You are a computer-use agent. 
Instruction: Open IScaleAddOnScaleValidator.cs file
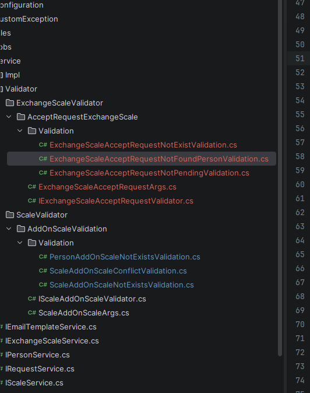92,299
